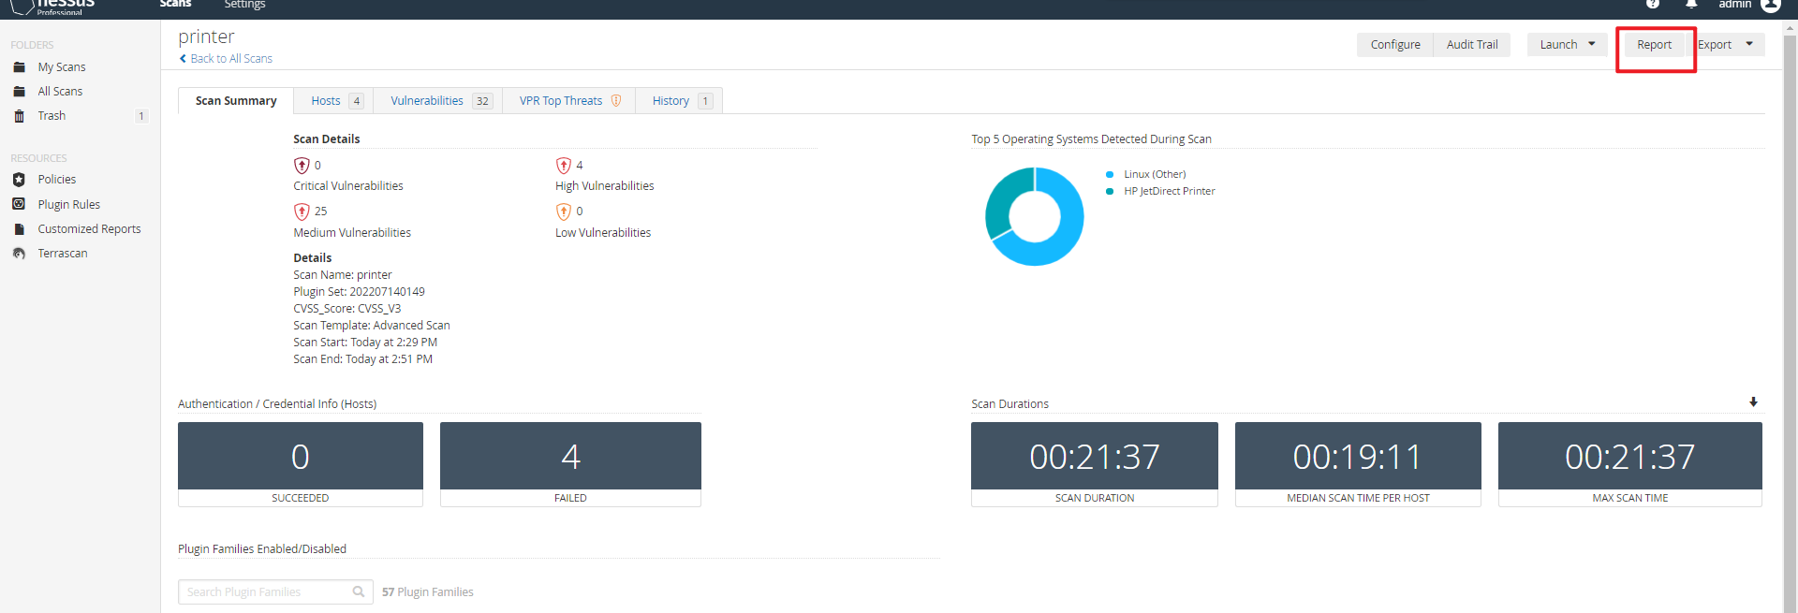Click the Back to All Scans chevron
The width and height of the screenshot is (1798, 613).
tap(183, 59)
